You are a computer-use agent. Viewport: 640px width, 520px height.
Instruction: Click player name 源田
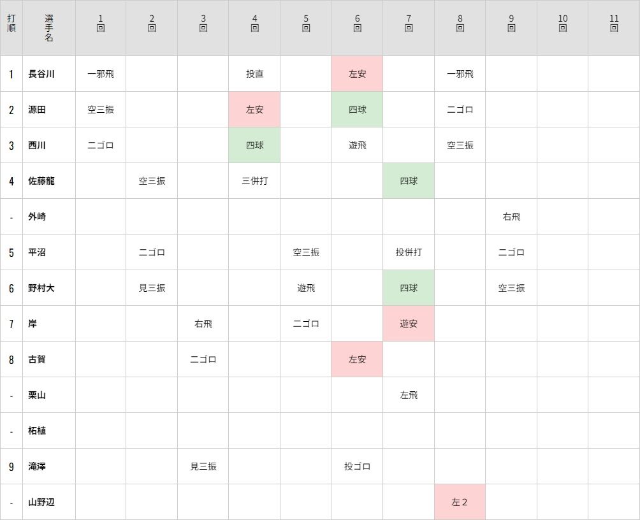tap(37, 110)
